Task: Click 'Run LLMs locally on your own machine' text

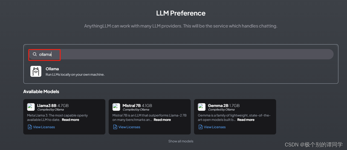Action: [75, 74]
